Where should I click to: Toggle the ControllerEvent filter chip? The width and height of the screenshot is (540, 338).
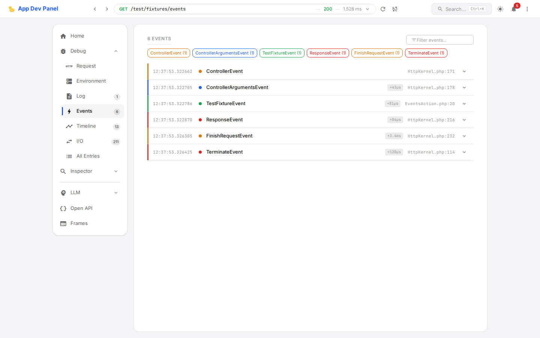(x=169, y=53)
